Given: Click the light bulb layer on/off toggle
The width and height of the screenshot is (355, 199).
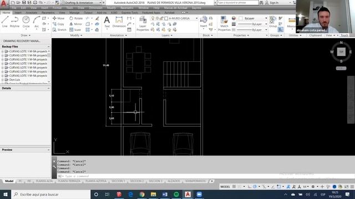Looking at the screenshot, I should point(153,18).
